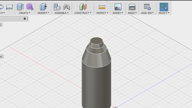
Task: Select the Extrude tool icon
Action: coord(20,7)
